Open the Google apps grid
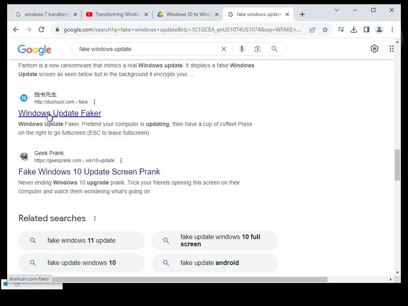The width and height of the screenshot is (408, 306). point(391,49)
